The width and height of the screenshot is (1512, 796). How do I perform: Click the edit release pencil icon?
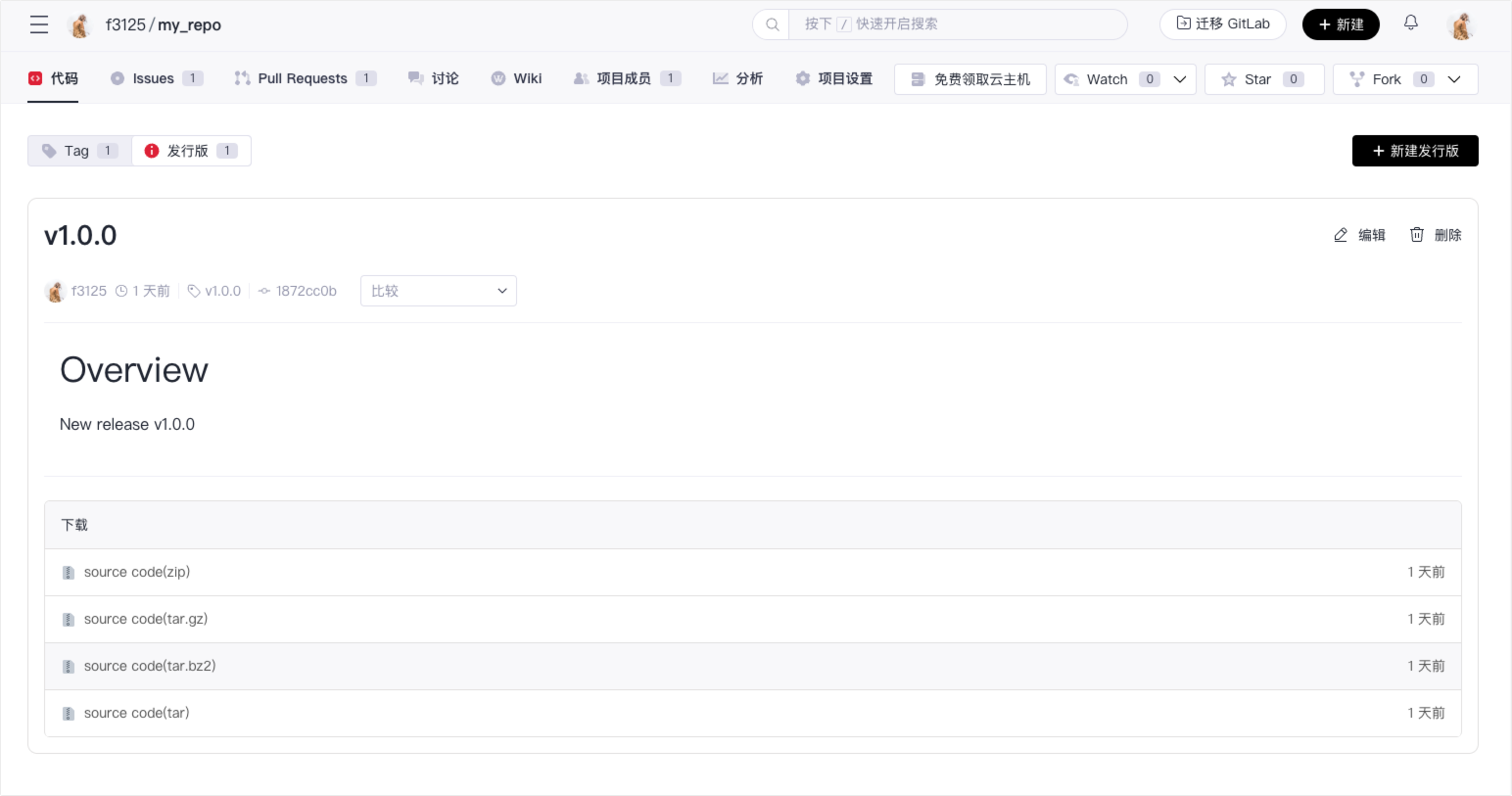pos(1341,235)
